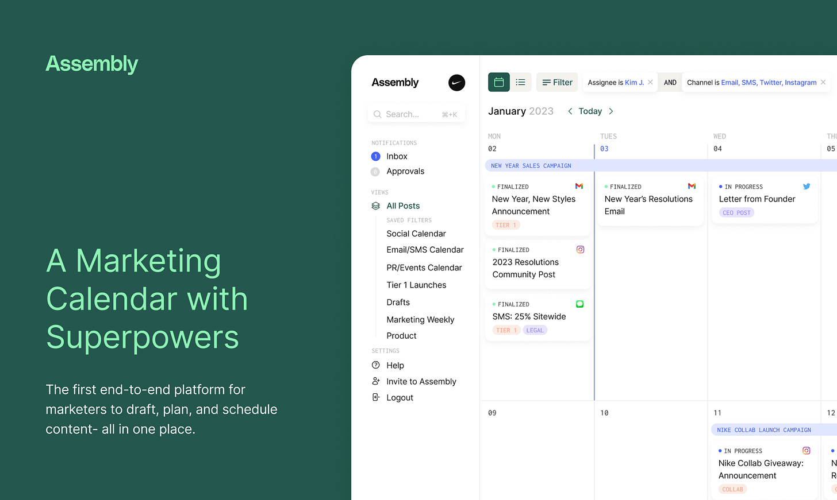Click Kim J. assignee value
Image resolution: width=837 pixels, height=500 pixels.
click(x=634, y=83)
